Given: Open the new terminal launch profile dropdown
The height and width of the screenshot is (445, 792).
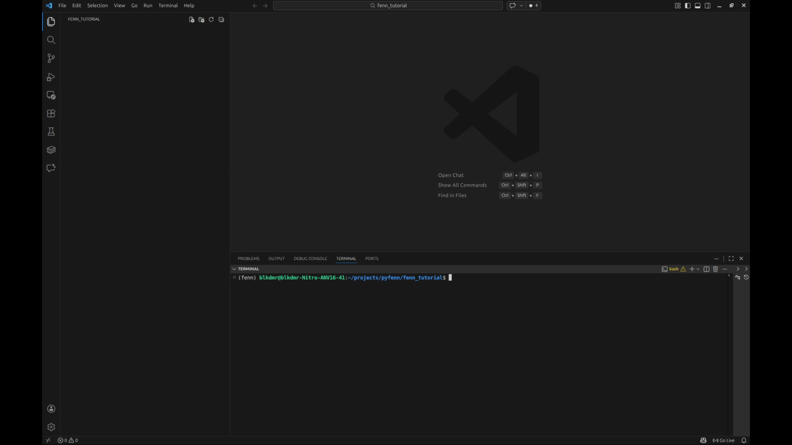Looking at the screenshot, I should point(698,269).
